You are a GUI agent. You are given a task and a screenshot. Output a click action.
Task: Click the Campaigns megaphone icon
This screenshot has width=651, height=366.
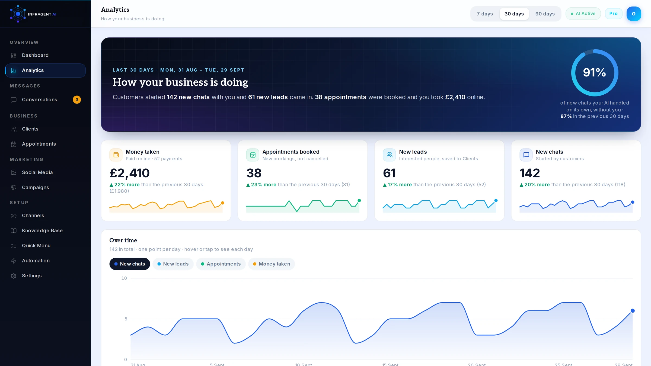coord(14,188)
